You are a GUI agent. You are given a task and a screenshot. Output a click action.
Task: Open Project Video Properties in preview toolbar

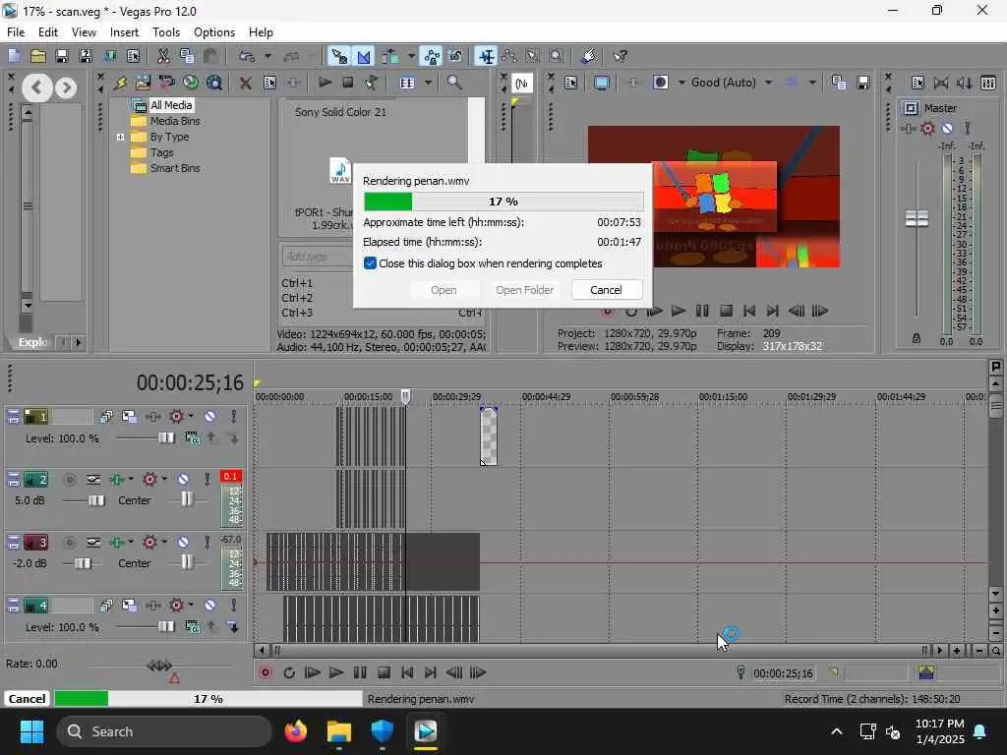click(571, 83)
